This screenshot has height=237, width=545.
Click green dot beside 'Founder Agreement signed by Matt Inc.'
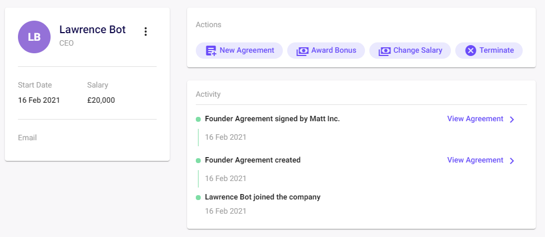click(199, 119)
